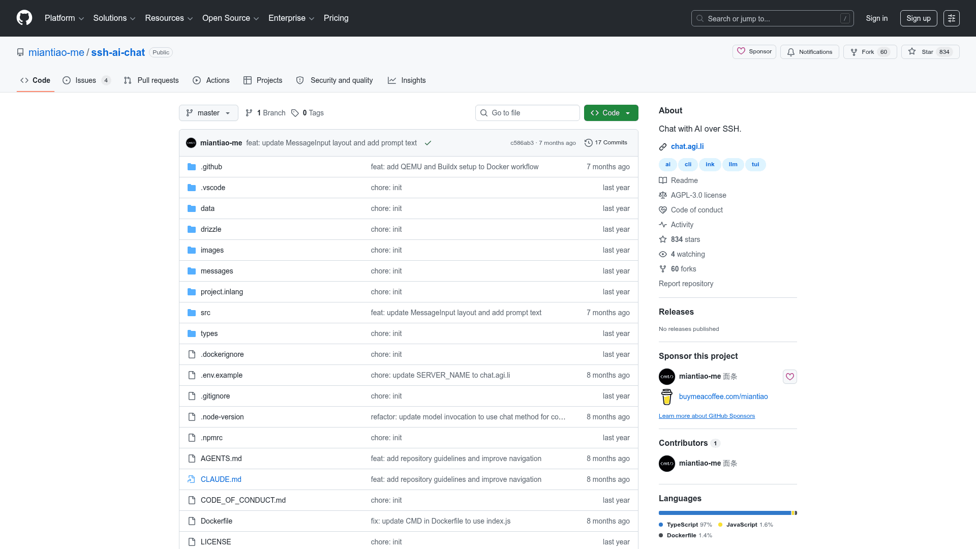Click the Sponsor button
The image size is (976, 549).
pos(754,52)
